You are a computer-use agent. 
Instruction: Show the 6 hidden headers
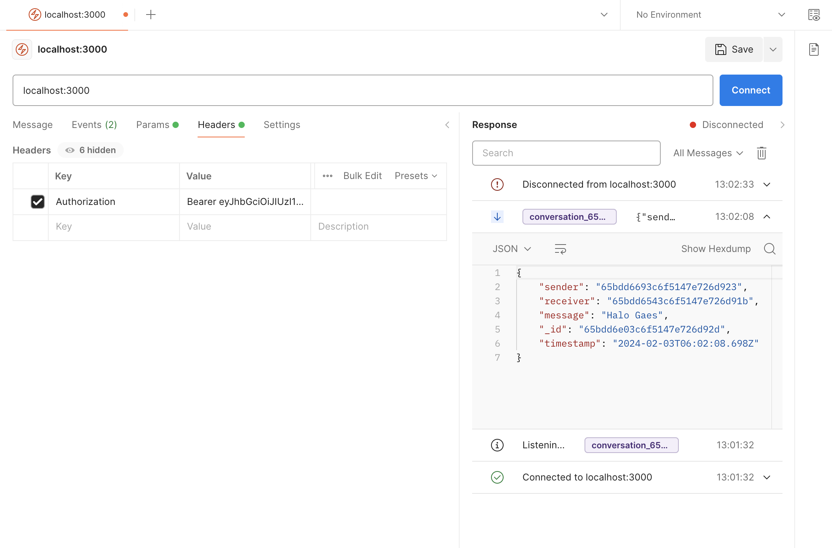91,150
